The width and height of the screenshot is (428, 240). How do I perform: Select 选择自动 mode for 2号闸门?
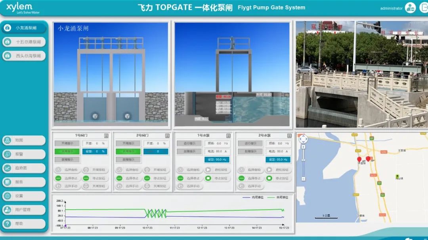pyautogui.click(x=128, y=170)
